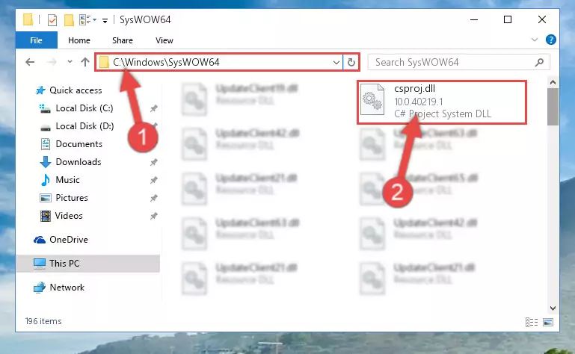Toggle pin next to Local Disk (C:)
The height and width of the screenshot is (354, 575).
tap(153, 108)
